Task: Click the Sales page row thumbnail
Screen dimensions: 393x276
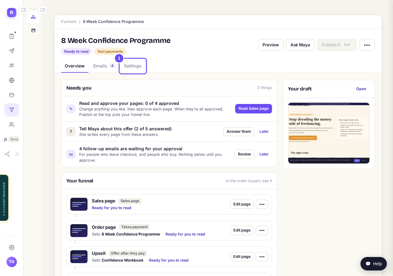Action: (x=79, y=204)
